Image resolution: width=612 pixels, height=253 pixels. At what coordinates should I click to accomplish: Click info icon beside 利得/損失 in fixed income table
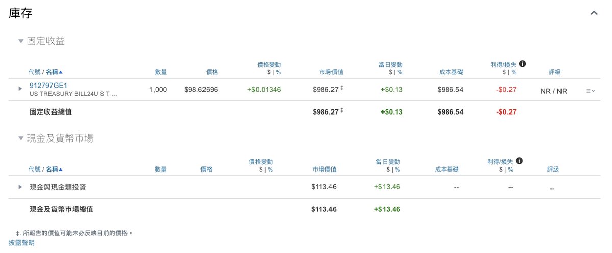point(523,64)
